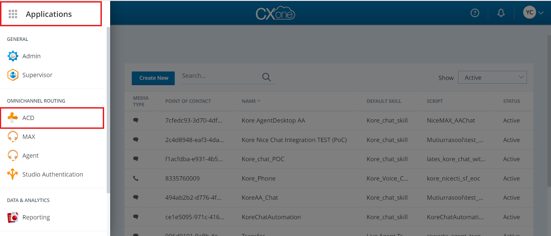Open the notifications bell icon
This screenshot has height=236, width=551.
coord(501,13)
